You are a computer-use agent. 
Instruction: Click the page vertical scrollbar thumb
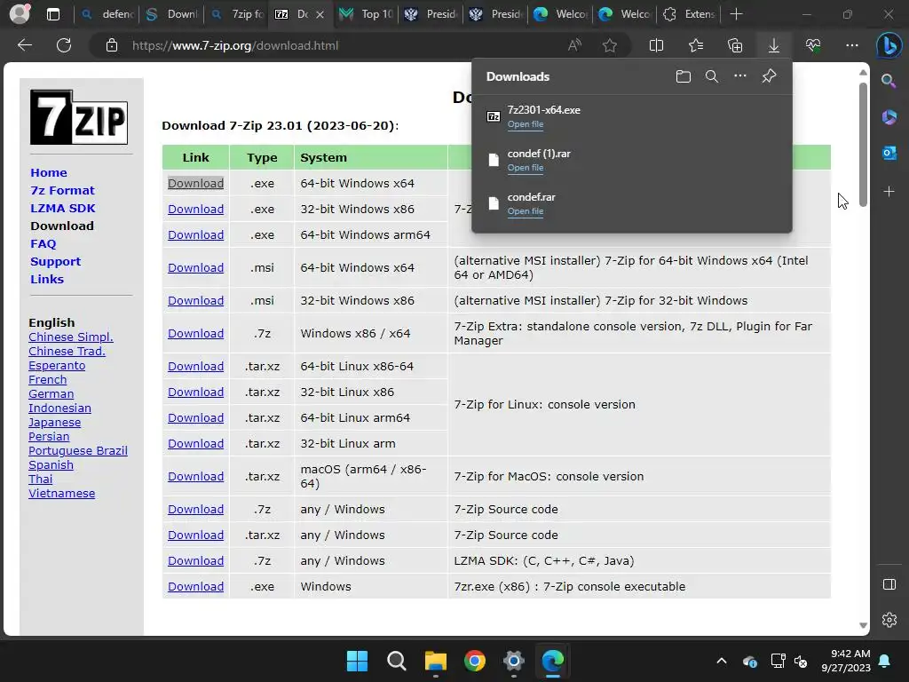(863, 145)
